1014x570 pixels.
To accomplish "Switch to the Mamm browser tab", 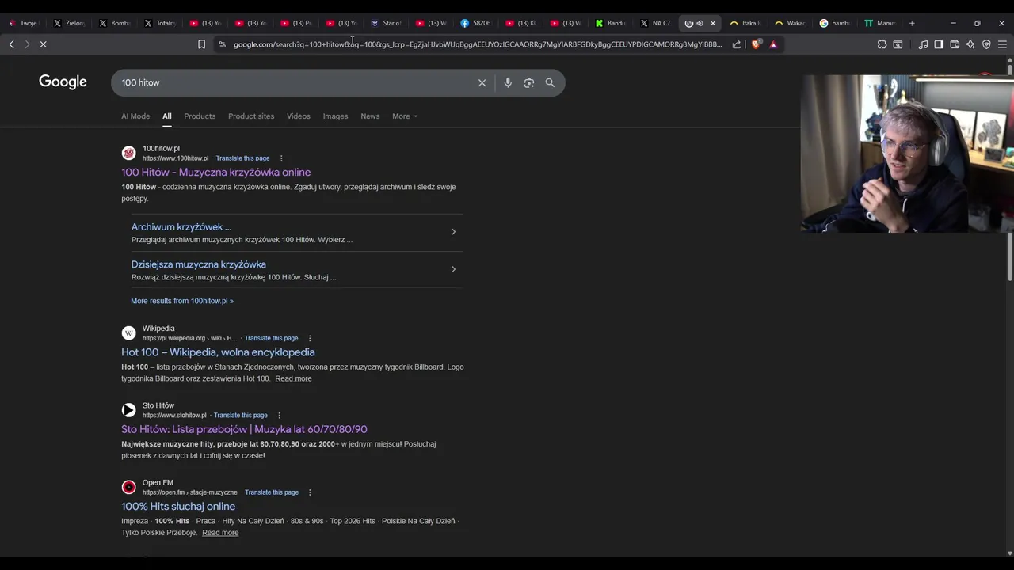I will (x=881, y=23).
